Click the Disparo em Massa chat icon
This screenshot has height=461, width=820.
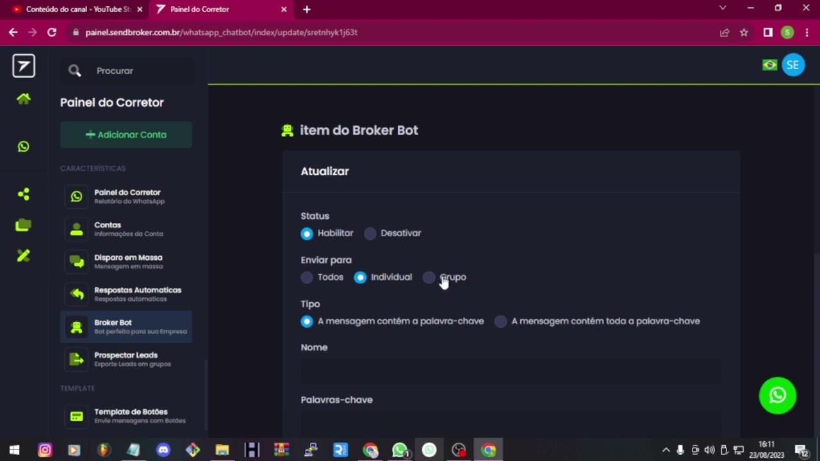[76, 262]
